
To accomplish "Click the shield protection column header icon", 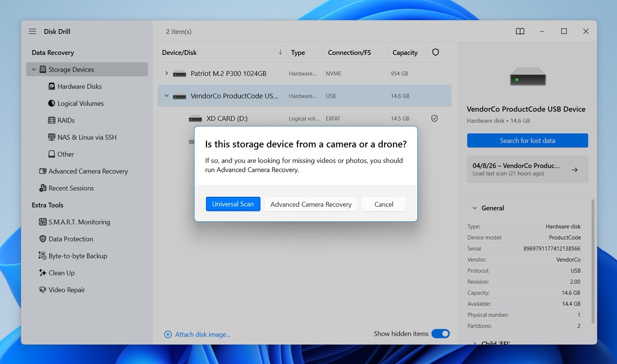I will [436, 52].
